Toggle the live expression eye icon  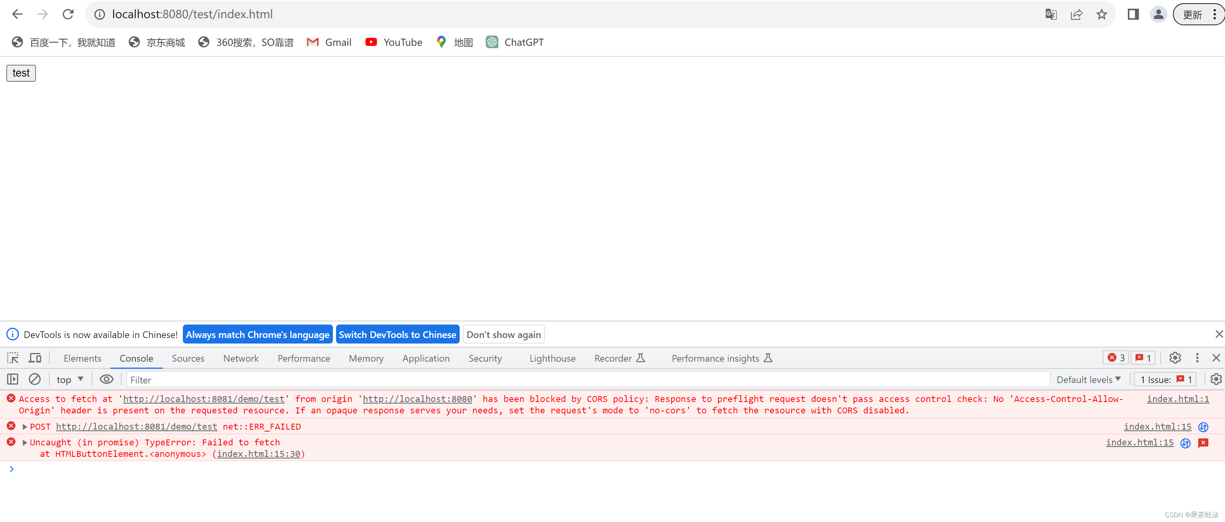point(107,379)
